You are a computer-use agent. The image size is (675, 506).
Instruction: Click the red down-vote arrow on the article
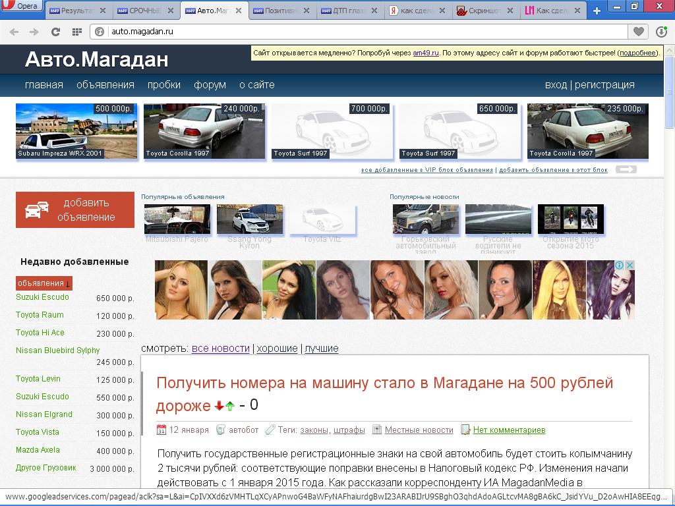pos(220,406)
